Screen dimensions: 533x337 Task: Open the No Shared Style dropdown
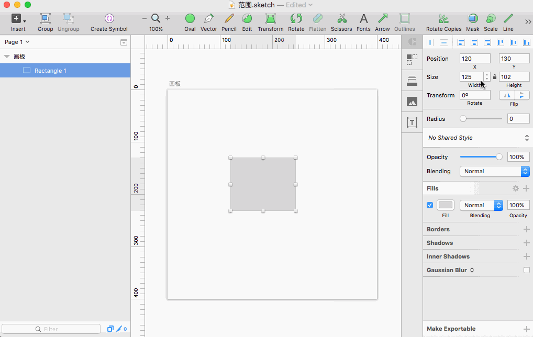point(478,138)
